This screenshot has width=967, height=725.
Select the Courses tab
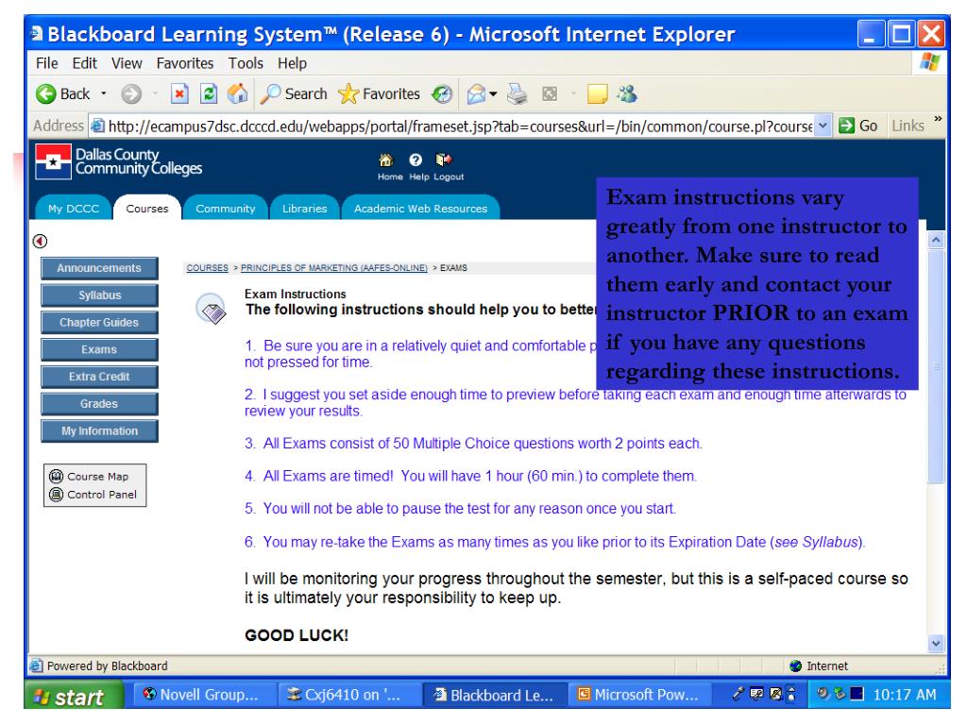(146, 209)
